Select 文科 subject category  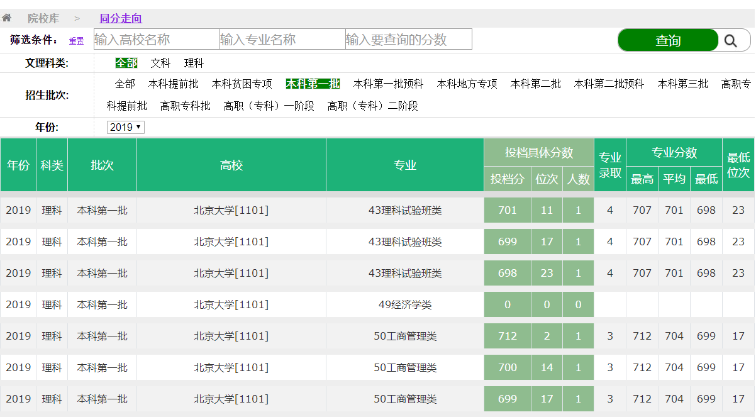pos(160,64)
